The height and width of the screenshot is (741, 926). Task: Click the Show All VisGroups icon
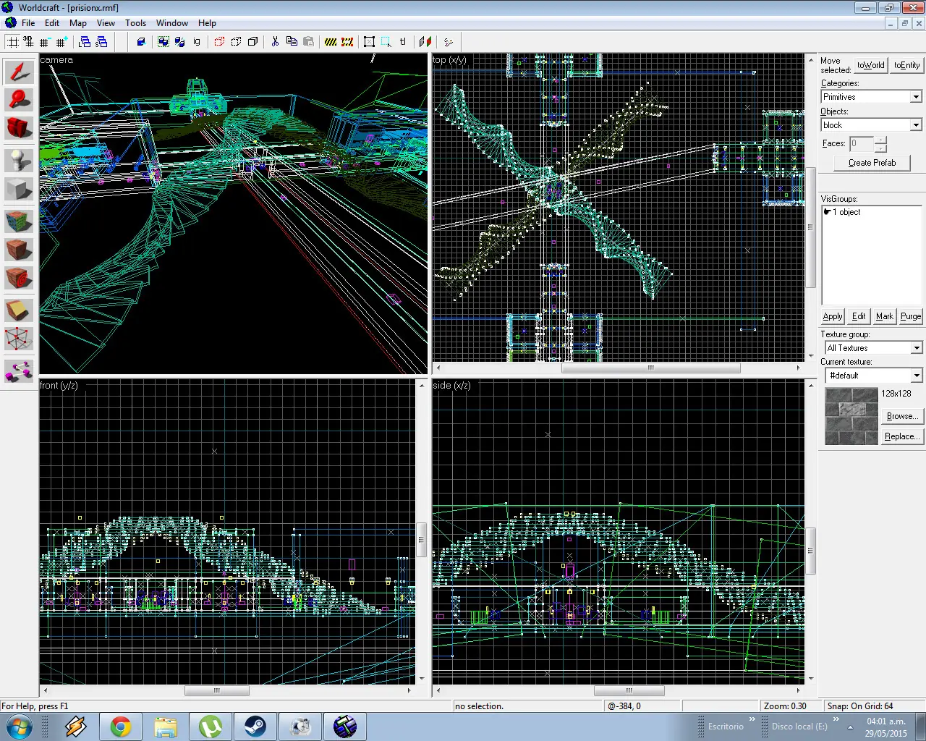tap(252, 42)
